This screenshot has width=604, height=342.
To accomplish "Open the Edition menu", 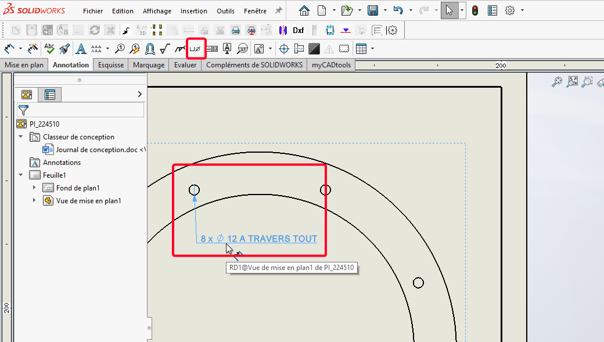I will click(123, 11).
